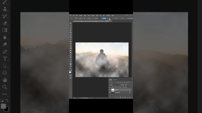202x113 pixels.
Task: Click the Layer 1 thumbnail
Action: tap(113, 90)
